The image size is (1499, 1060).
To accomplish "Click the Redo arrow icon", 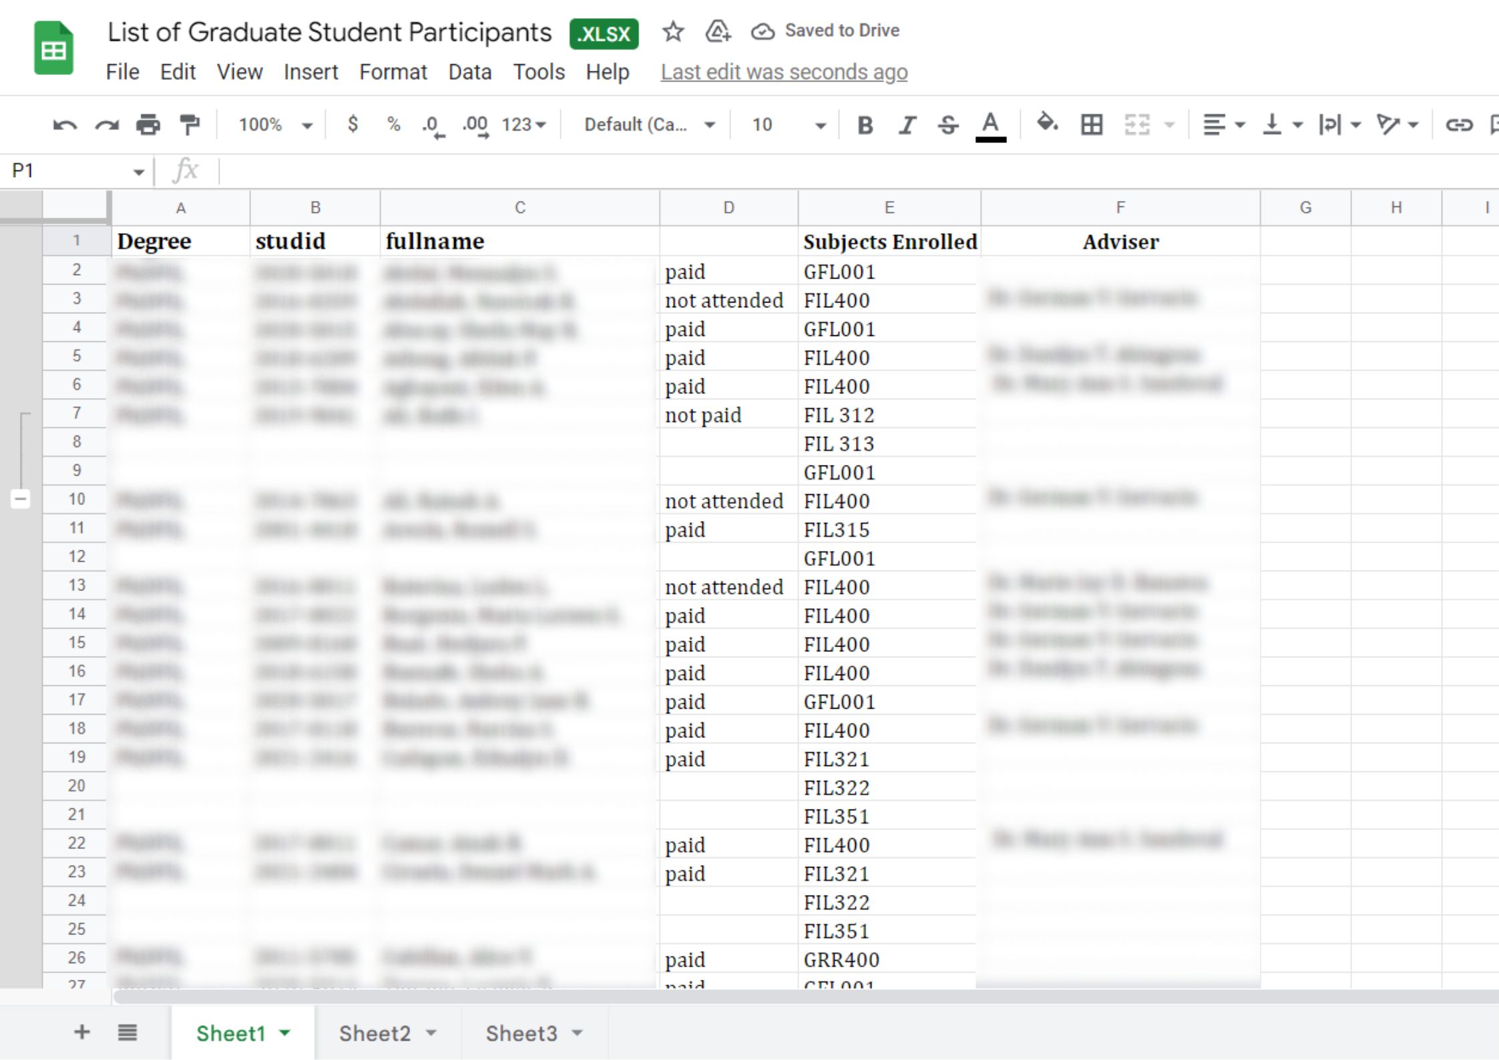I will point(107,125).
